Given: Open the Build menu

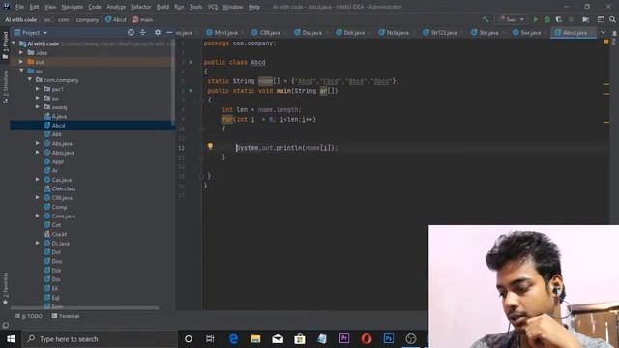Looking at the screenshot, I should tap(162, 7).
